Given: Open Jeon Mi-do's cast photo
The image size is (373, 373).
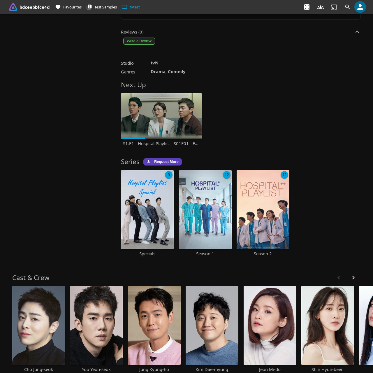Looking at the screenshot, I should click(270, 325).
